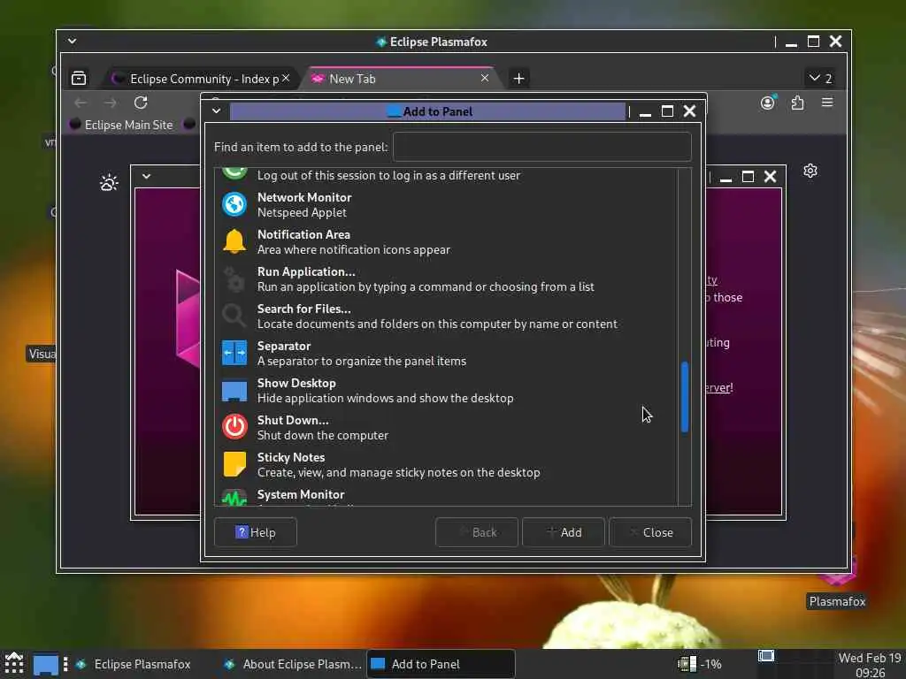Click the date and time clock
This screenshot has height=679, width=906.
tap(870, 665)
